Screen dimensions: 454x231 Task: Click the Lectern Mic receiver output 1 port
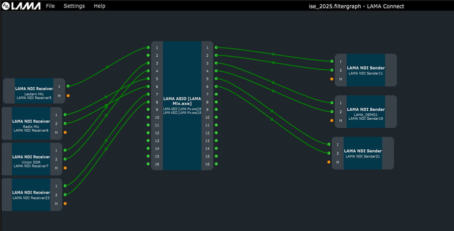68,86
